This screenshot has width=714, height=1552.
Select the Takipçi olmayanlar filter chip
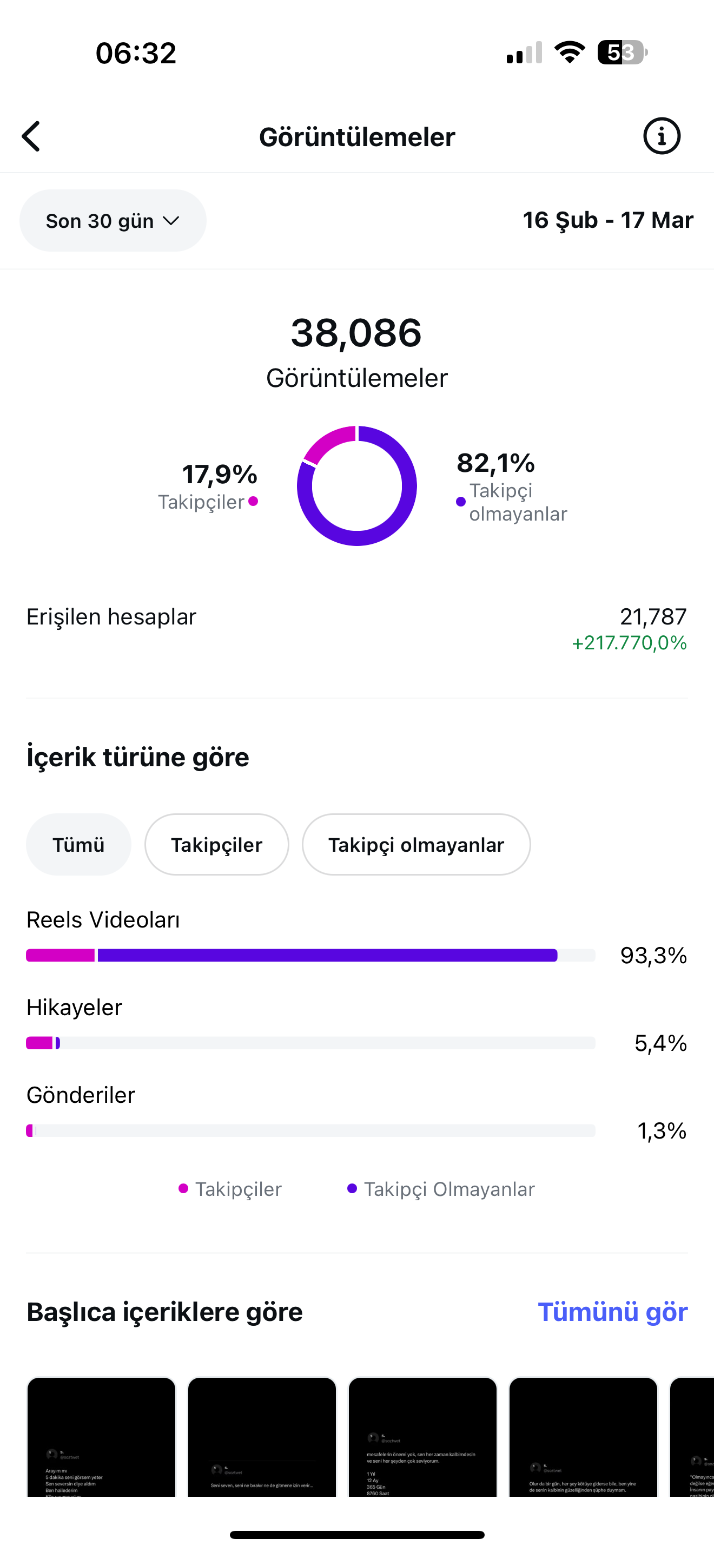pyautogui.click(x=416, y=845)
